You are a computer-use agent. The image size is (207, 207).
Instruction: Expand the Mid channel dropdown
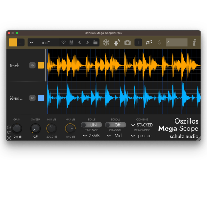point(115,136)
